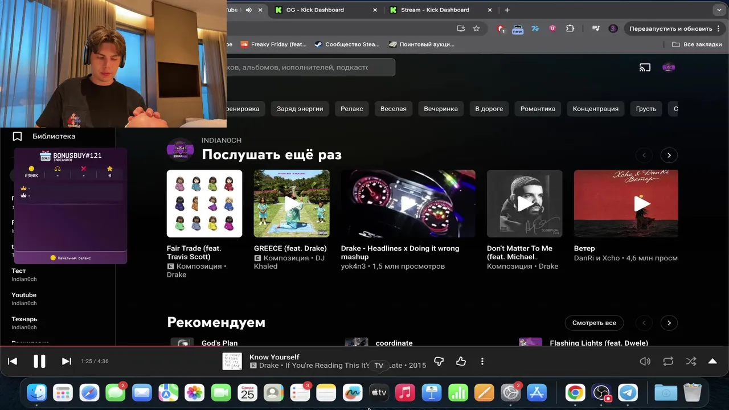Select the Релакс mood chip

[352, 108]
